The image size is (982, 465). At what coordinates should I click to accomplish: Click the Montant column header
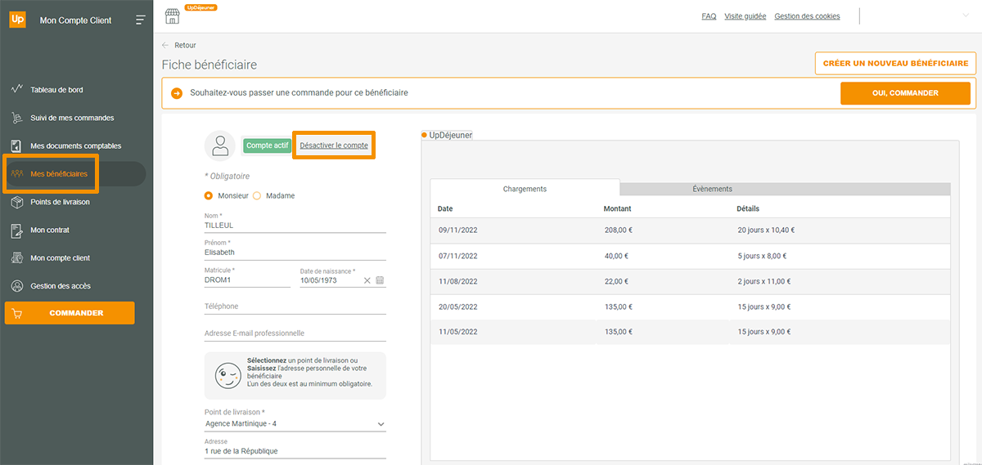pos(617,208)
